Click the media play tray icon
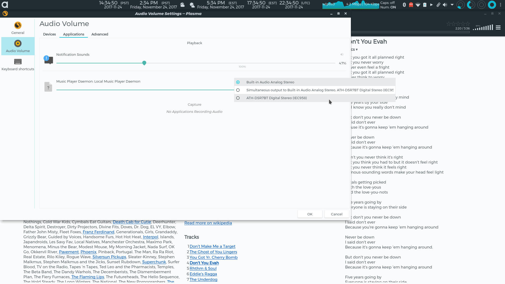This screenshot has width=505, height=284. [x=431, y=5]
